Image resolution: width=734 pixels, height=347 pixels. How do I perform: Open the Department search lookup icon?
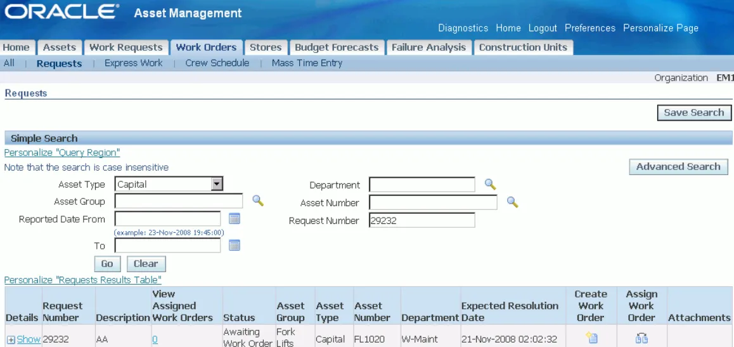pos(490,184)
